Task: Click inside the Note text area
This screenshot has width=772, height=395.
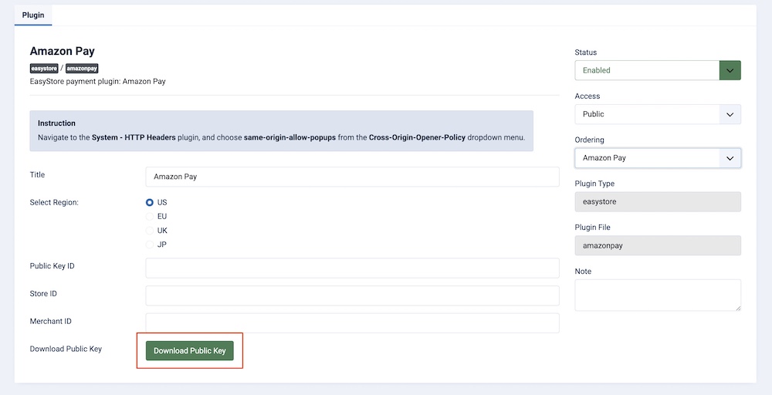Action: pyautogui.click(x=656, y=295)
